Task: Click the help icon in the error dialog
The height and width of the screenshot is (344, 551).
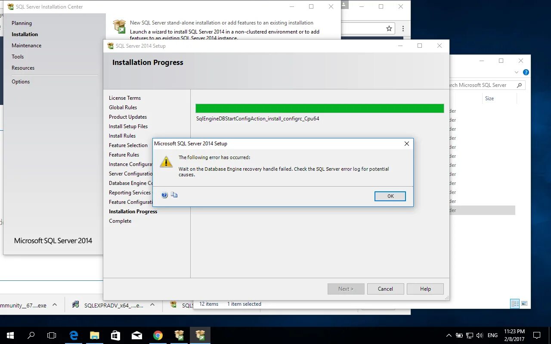Action: click(x=164, y=195)
